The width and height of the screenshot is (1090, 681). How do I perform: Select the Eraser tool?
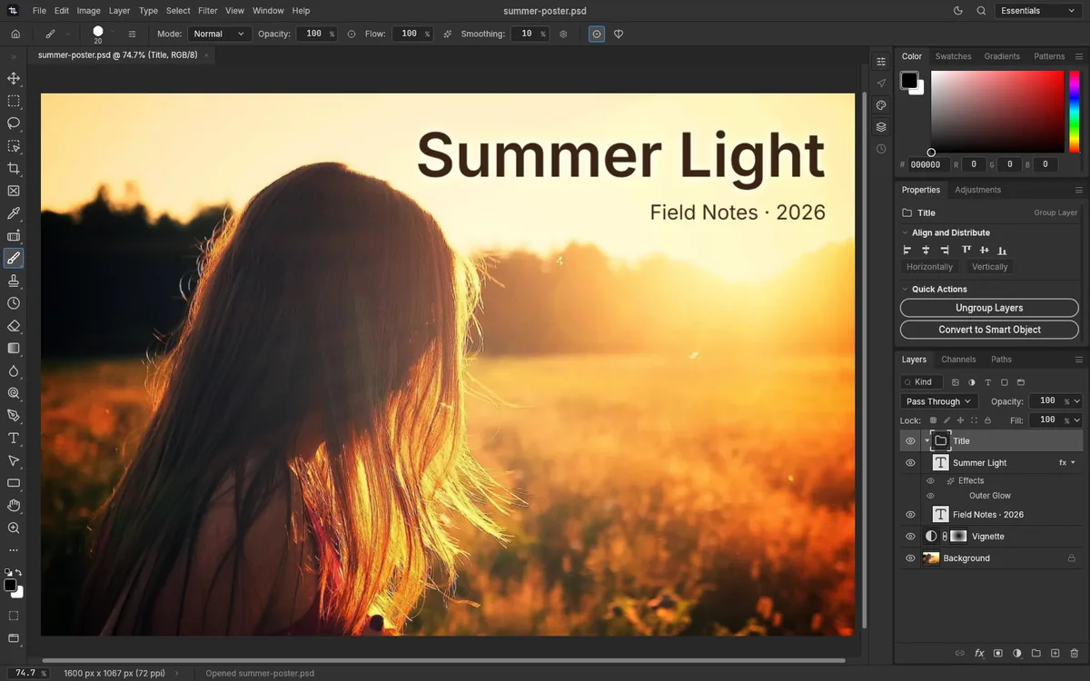click(14, 326)
